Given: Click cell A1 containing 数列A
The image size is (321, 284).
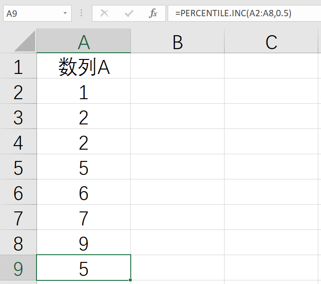Looking at the screenshot, I should tap(83, 67).
